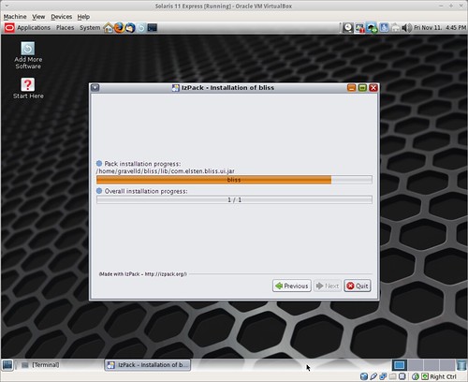The width and height of the screenshot is (468, 382).
Task: Click the VirtualBox network adapter indicator
Action: pyautogui.click(x=383, y=376)
